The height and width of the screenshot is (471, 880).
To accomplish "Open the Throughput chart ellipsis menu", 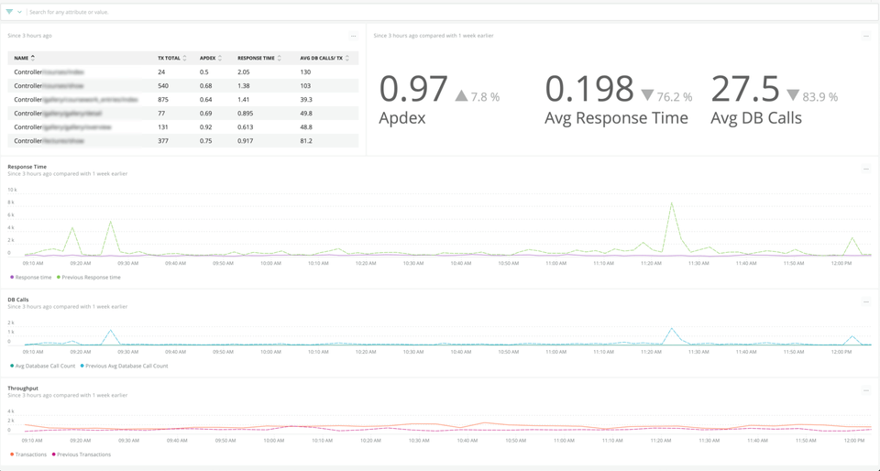I will coord(866,390).
